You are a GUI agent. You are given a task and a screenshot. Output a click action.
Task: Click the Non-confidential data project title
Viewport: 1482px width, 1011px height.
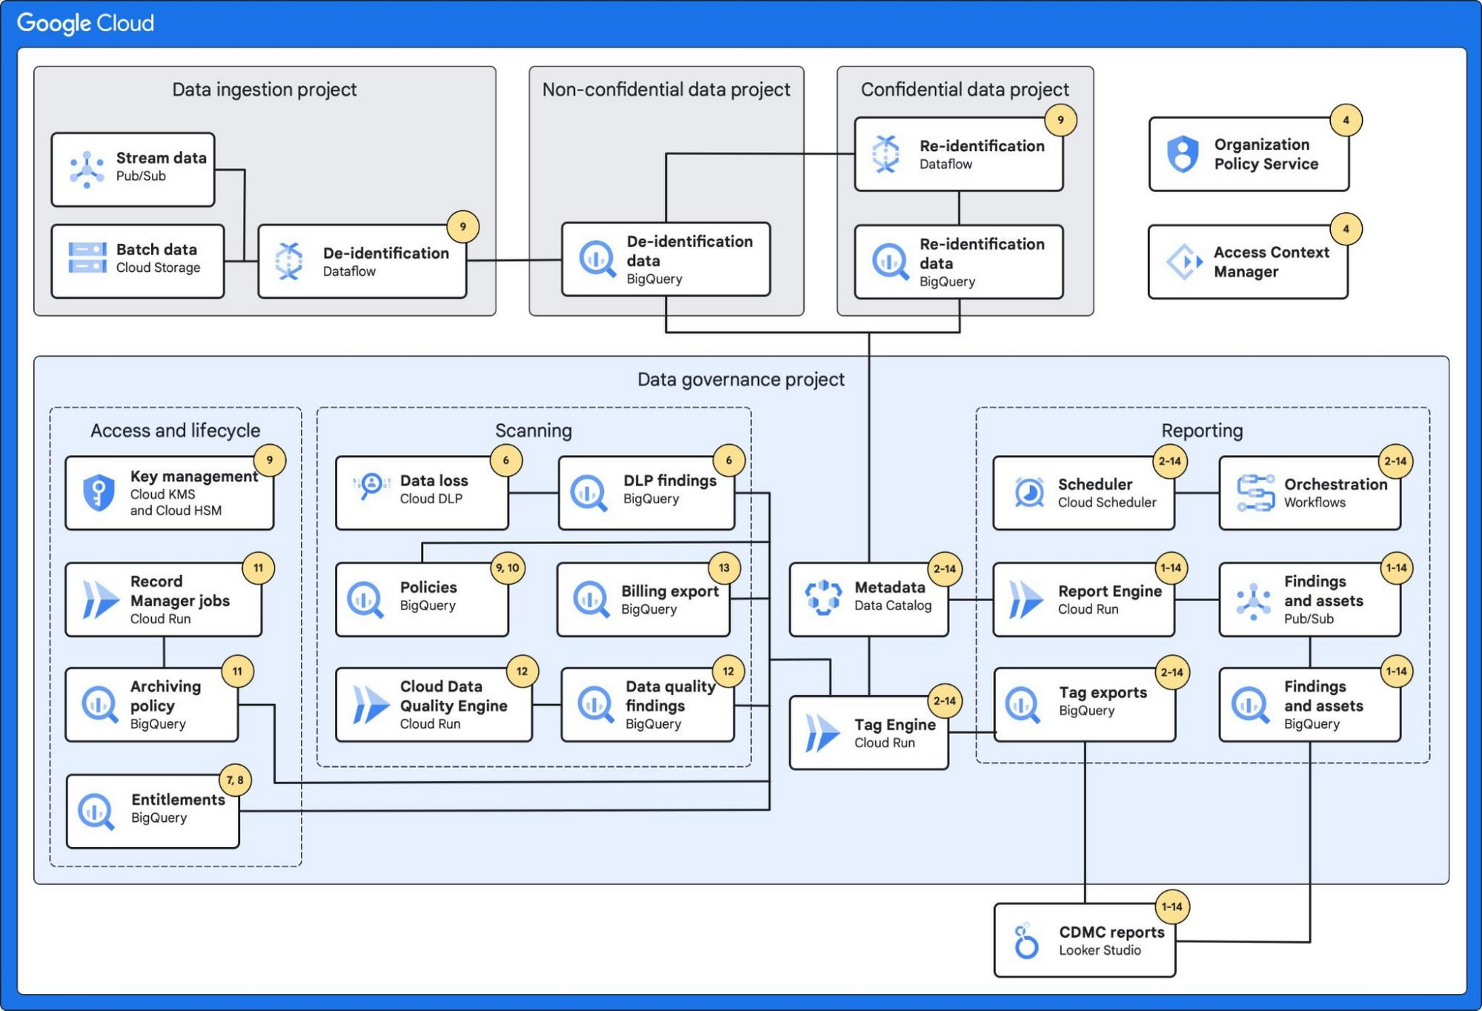666,90
